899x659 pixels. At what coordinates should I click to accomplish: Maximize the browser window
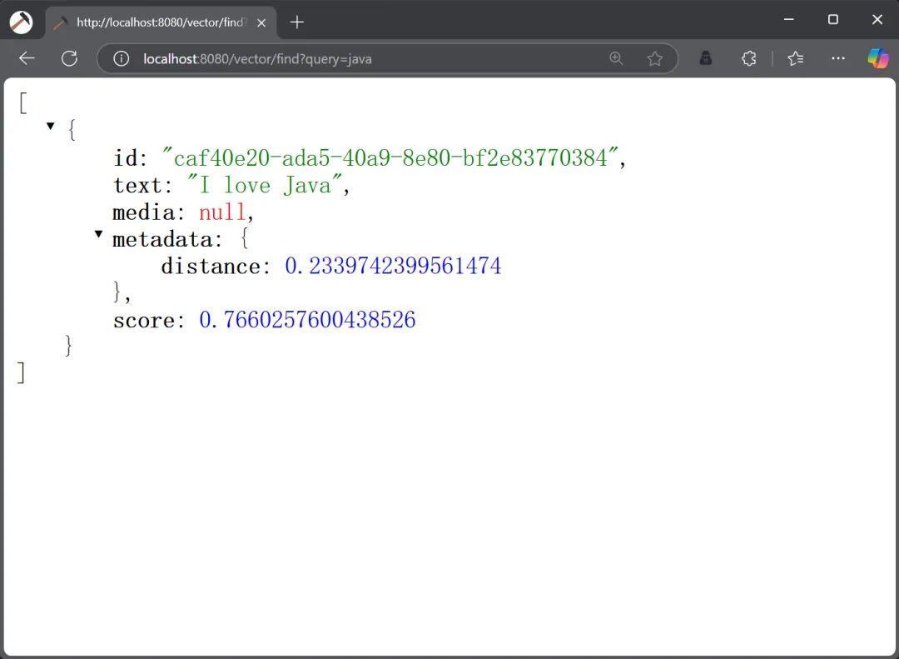click(x=832, y=20)
